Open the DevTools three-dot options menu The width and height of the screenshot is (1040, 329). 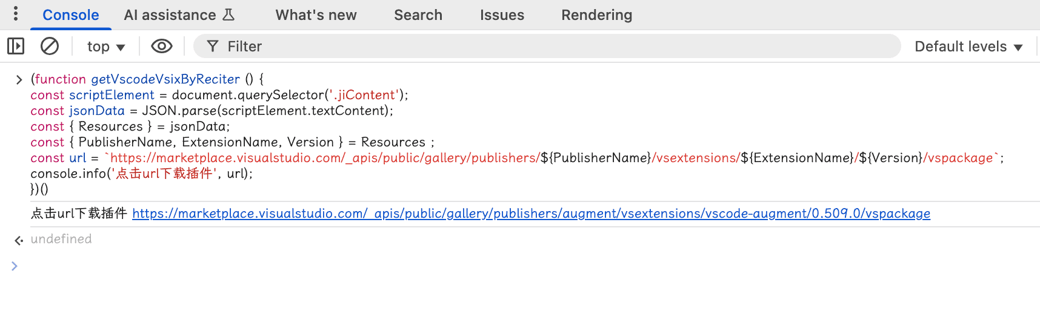tap(16, 14)
